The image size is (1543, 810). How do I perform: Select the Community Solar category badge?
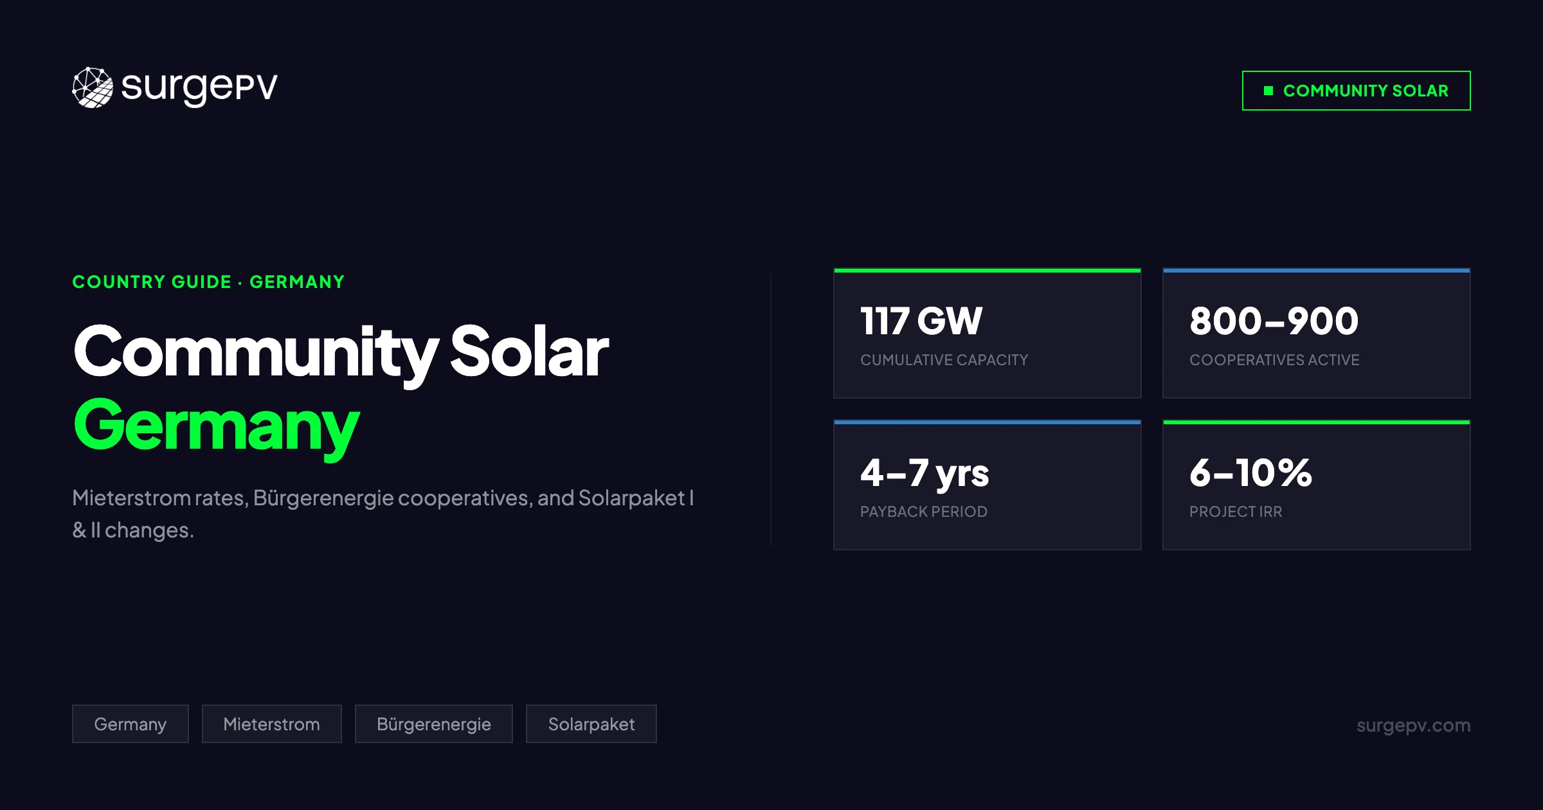1356,91
